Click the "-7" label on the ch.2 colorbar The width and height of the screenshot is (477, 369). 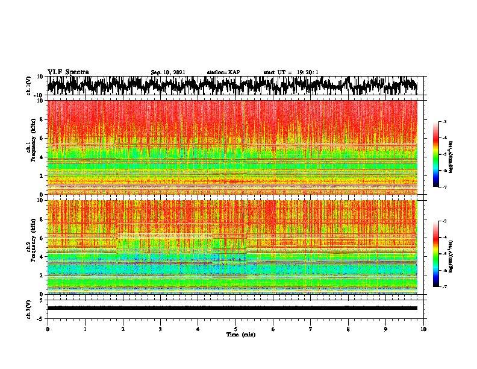click(x=444, y=286)
